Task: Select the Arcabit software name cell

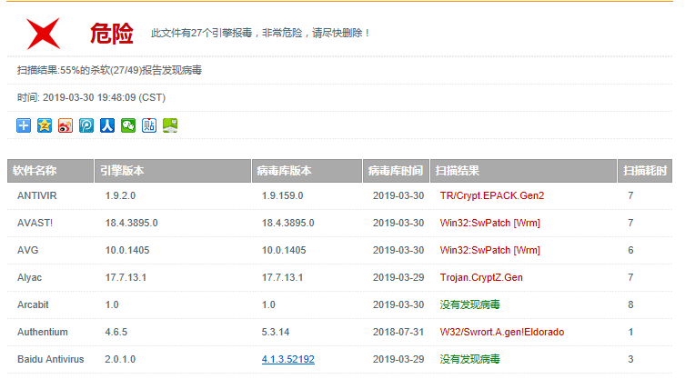Action: pyautogui.click(x=33, y=304)
